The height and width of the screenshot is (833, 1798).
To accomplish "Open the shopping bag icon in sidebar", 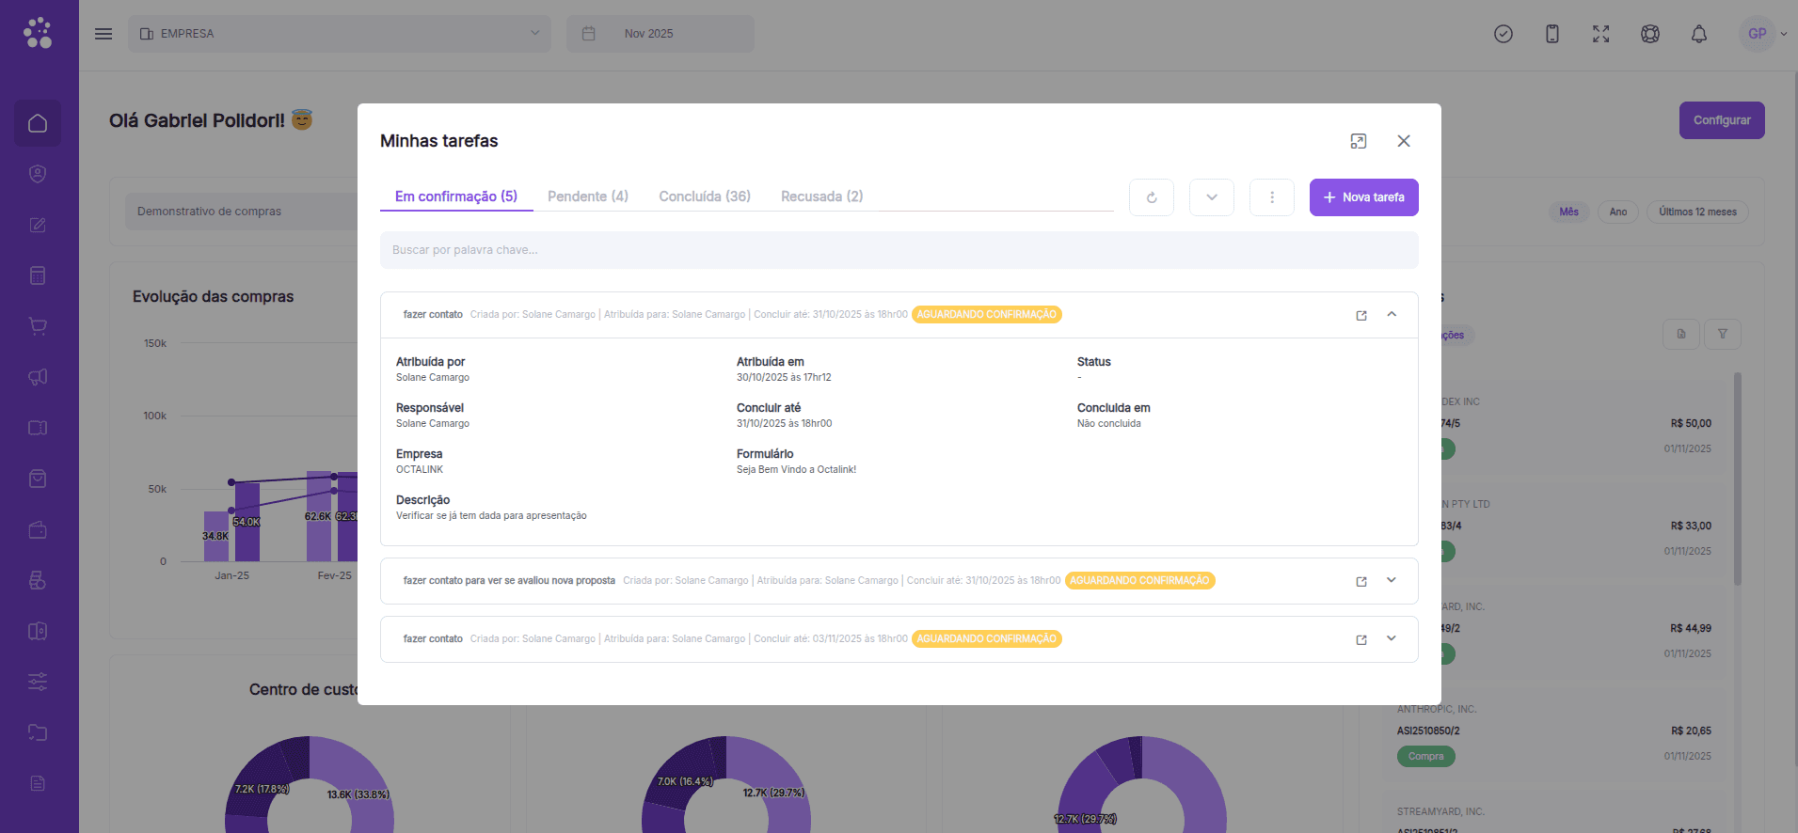I will pyautogui.click(x=38, y=479).
